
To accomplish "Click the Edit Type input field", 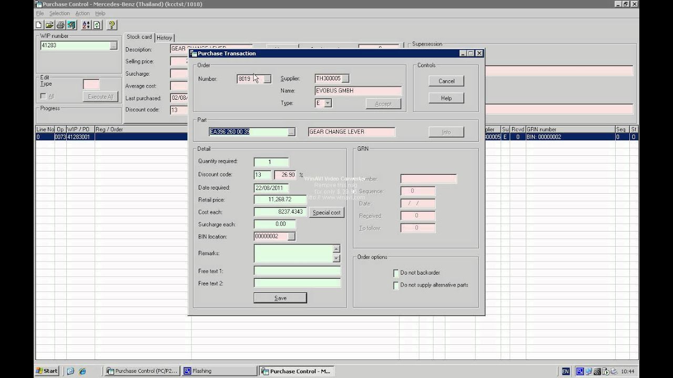I will tap(91, 85).
